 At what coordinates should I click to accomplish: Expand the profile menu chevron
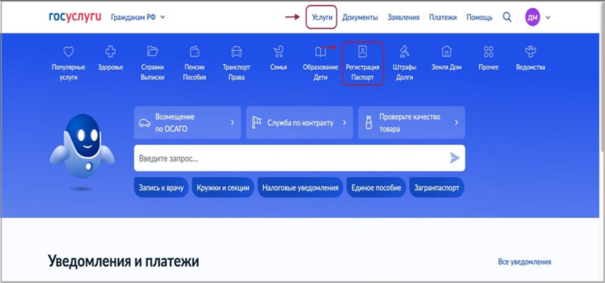pos(548,17)
